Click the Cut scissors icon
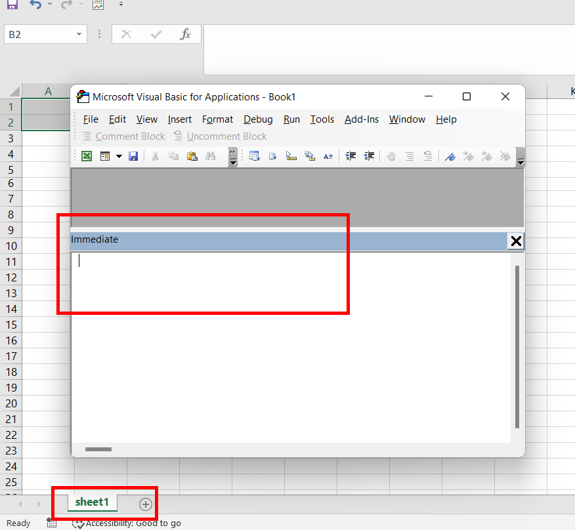575x530 pixels. point(155,157)
